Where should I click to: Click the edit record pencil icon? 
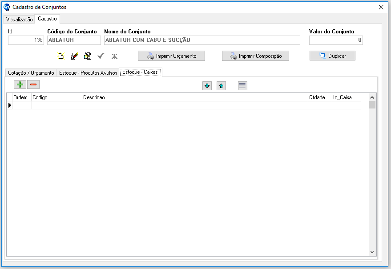[74, 56]
